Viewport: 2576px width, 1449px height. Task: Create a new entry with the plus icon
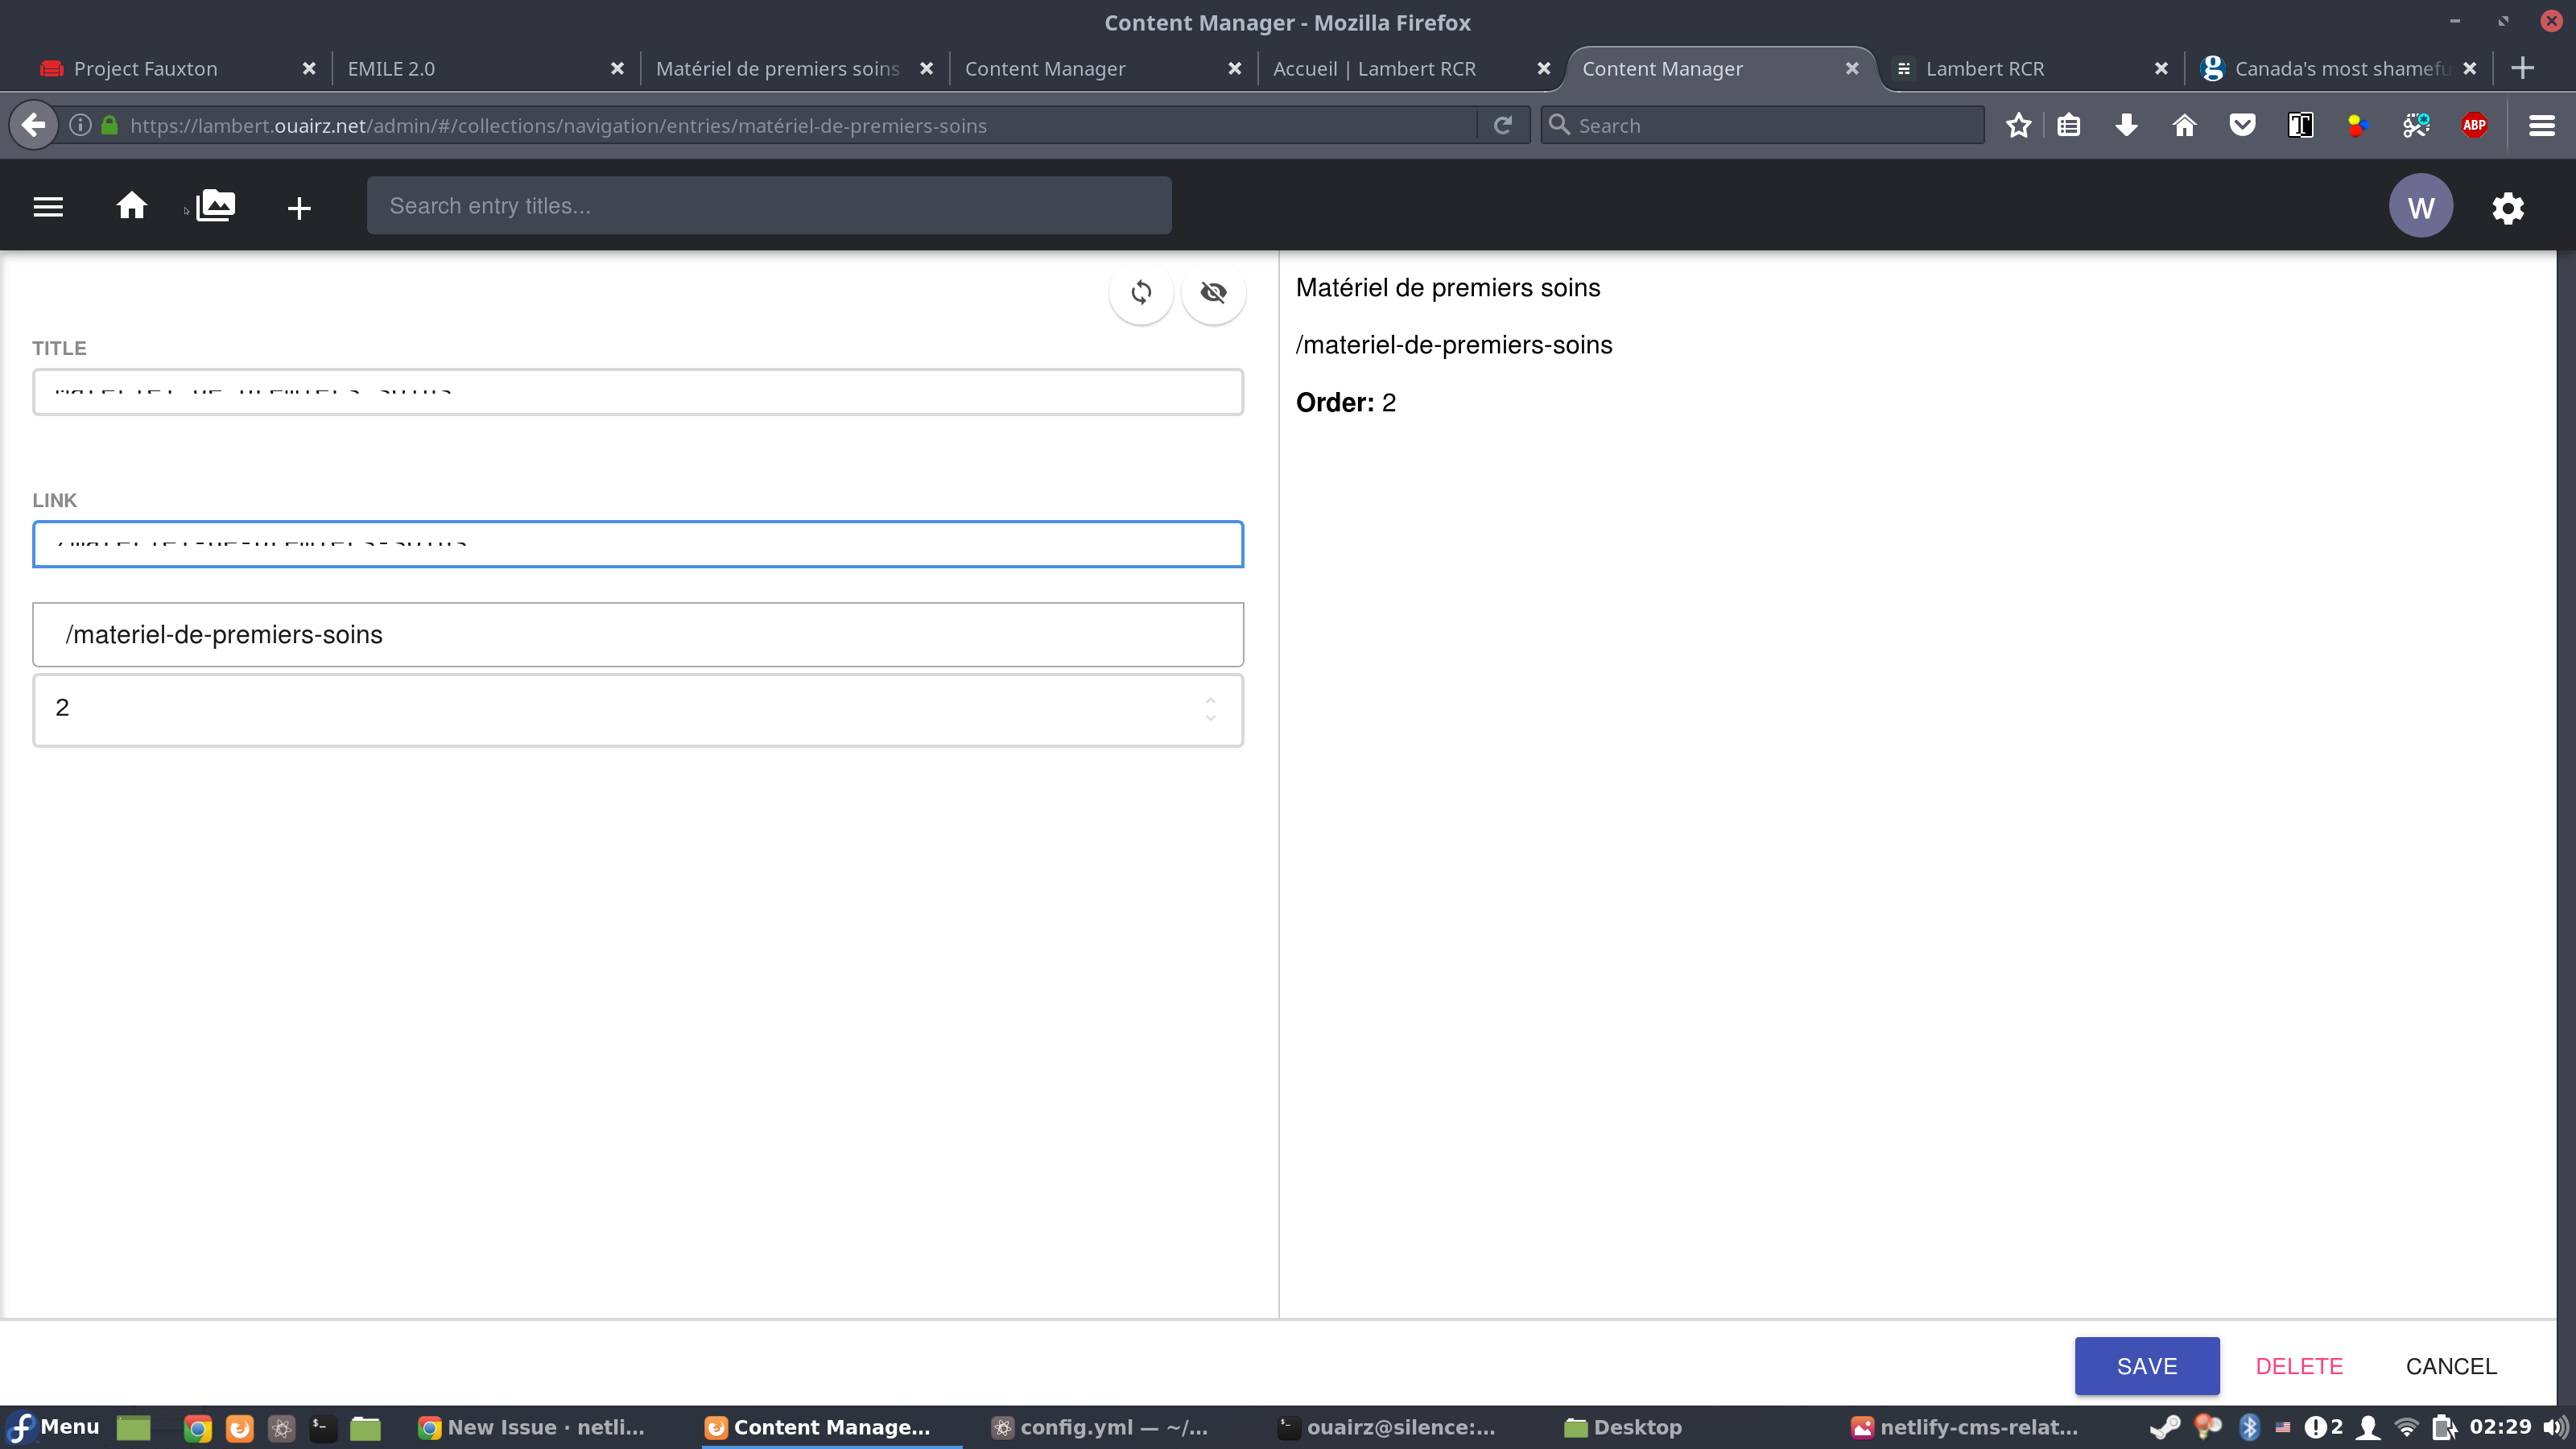pyautogui.click(x=298, y=207)
